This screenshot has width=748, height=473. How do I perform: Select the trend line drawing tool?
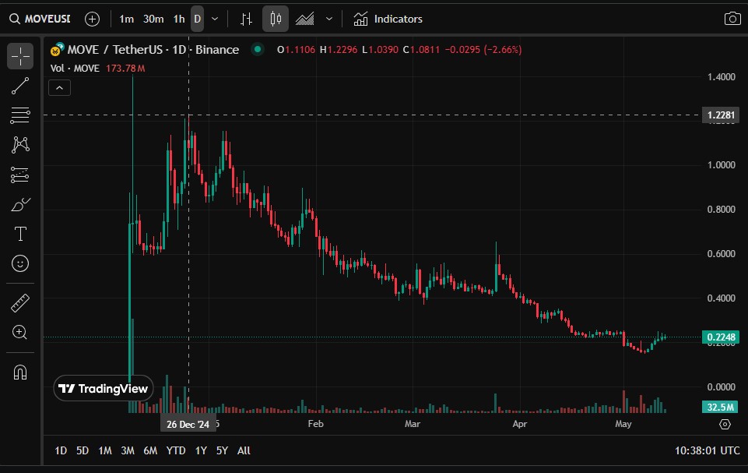20,86
